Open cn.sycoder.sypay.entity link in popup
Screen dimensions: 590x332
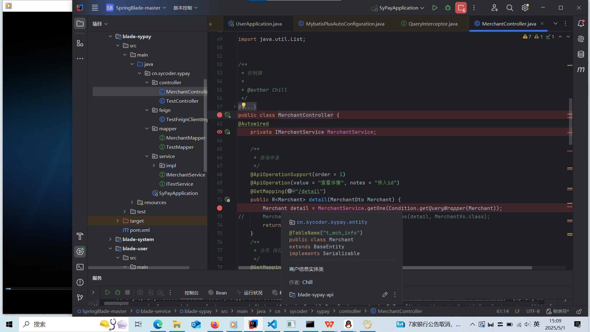coord(332,222)
